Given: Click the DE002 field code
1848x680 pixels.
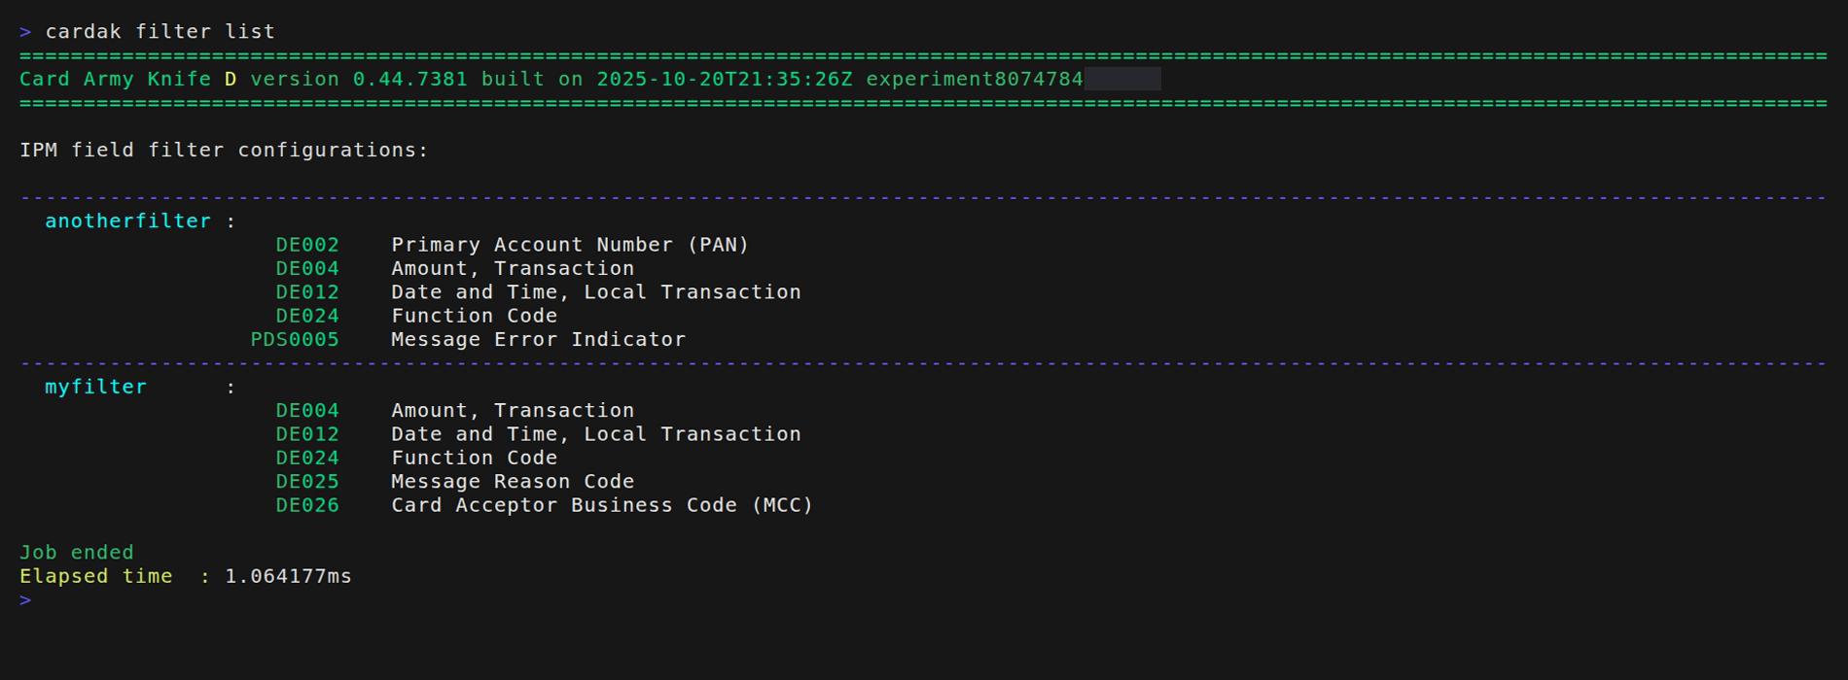Looking at the screenshot, I should coord(307,245).
